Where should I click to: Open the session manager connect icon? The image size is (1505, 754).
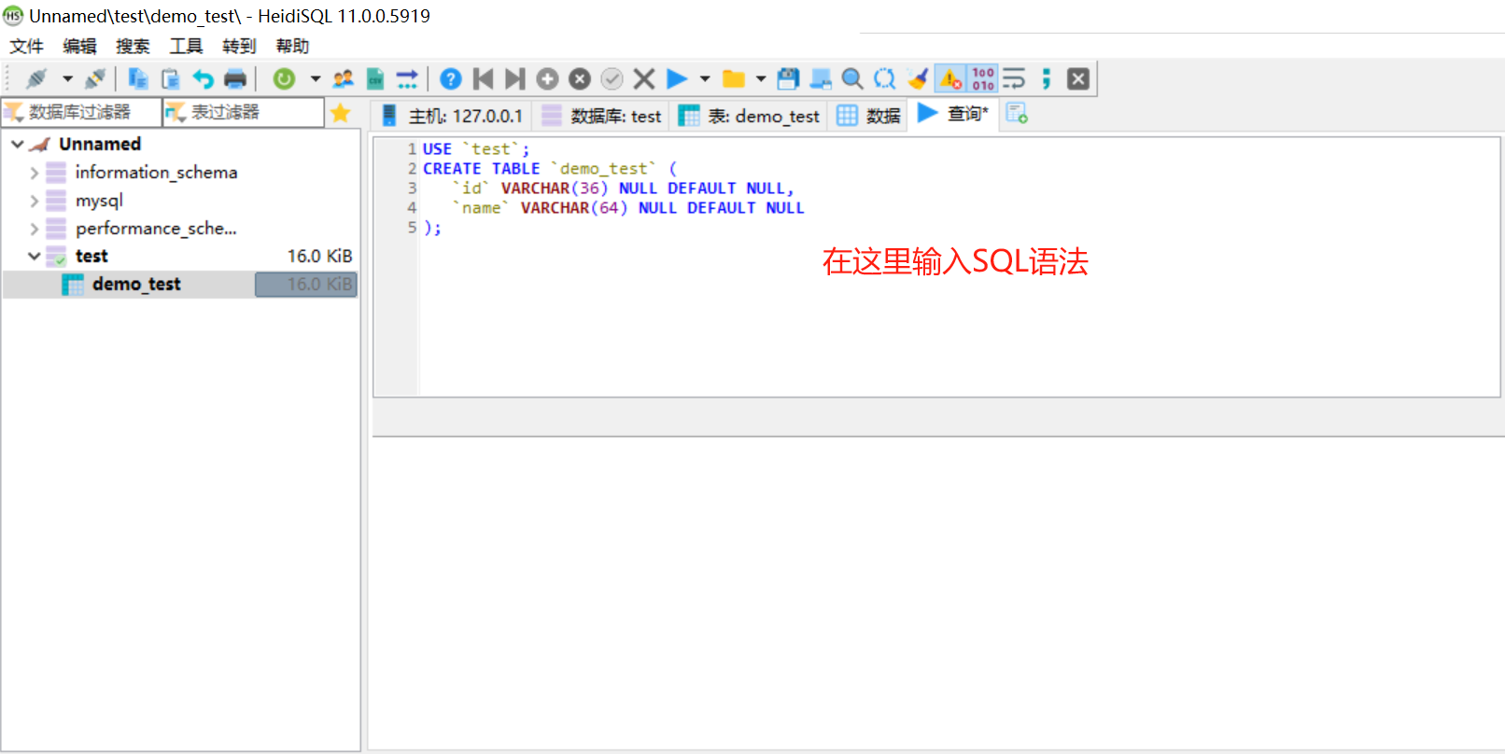point(36,79)
